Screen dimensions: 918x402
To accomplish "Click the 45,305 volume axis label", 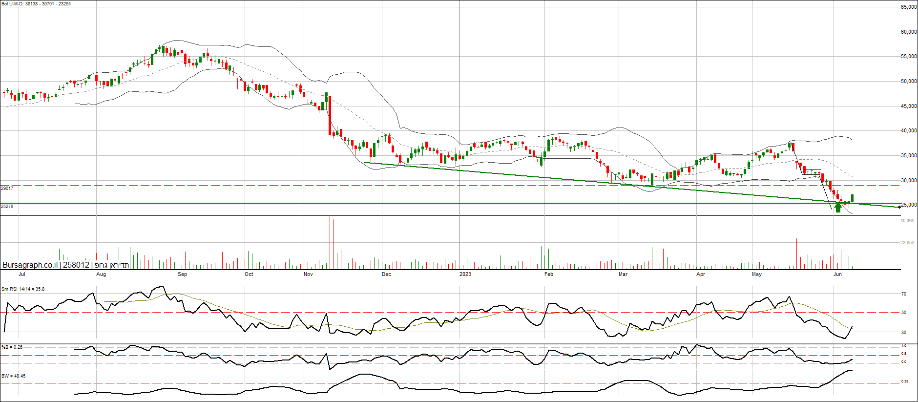I will pos(907,221).
